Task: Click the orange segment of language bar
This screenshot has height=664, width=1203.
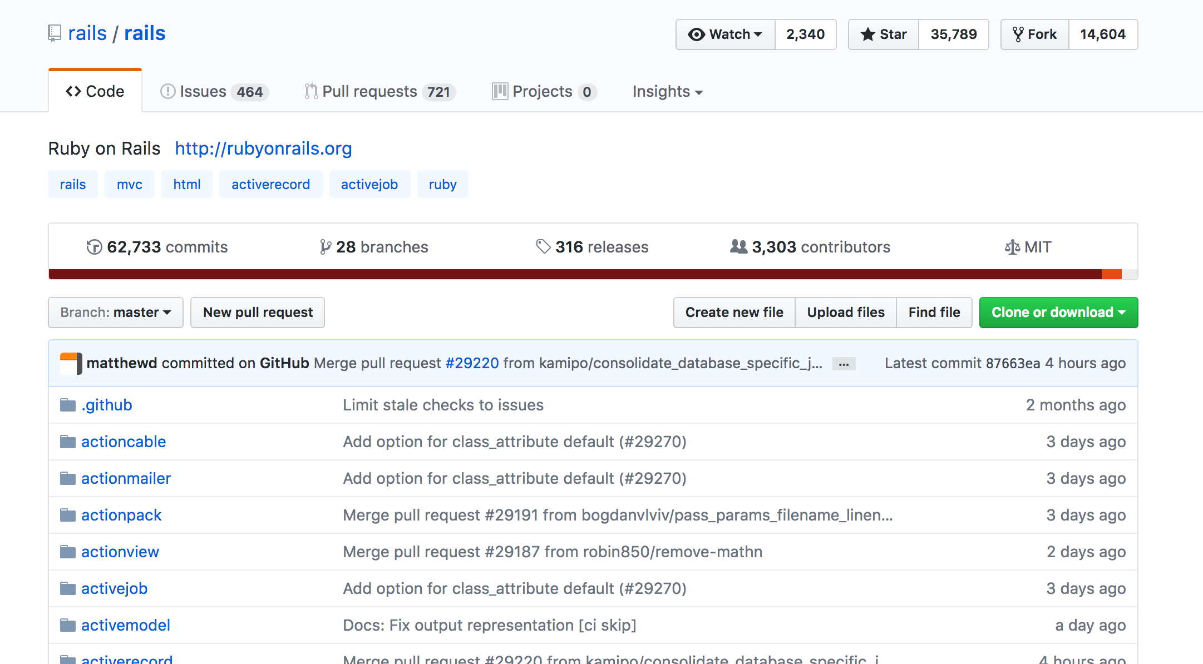Action: pos(1112,274)
